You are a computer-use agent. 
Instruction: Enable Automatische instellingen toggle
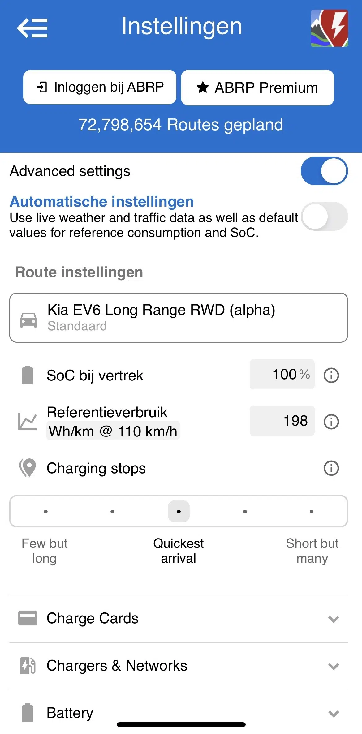tap(324, 217)
